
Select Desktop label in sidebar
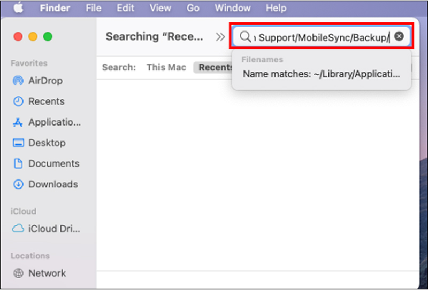47,143
